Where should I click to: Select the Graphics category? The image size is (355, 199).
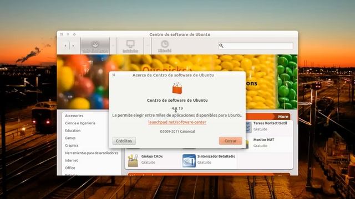(x=72, y=145)
